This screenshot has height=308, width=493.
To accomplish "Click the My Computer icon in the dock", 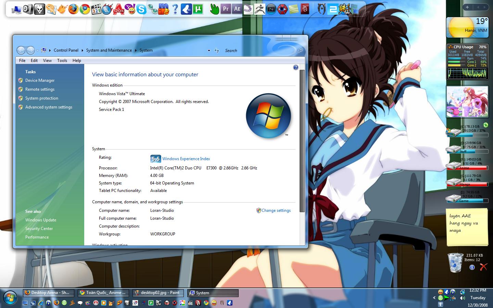I will tap(16, 9).
